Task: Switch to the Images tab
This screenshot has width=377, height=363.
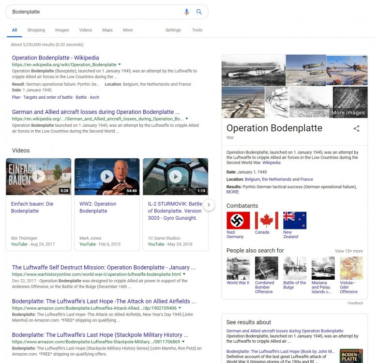Action: (x=62, y=30)
